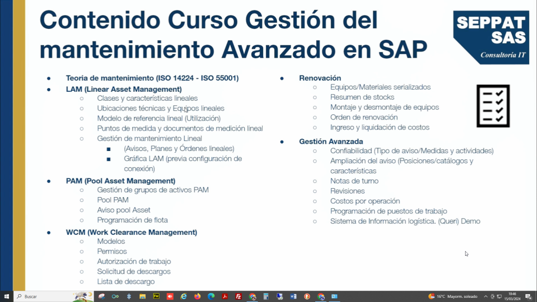Switch to Microsoft Word in the taskbar

[294, 297]
